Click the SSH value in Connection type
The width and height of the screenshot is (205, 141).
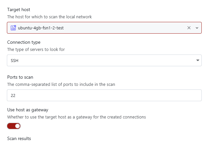(14, 60)
